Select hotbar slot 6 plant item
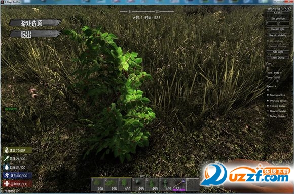The width and height of the screenshot is (294, 194). pos(165,185)
